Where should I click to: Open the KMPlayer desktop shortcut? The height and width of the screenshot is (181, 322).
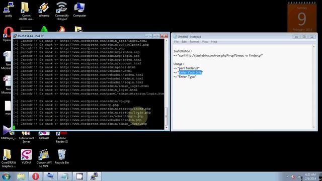pyautogui.click(x=8, y=133)
